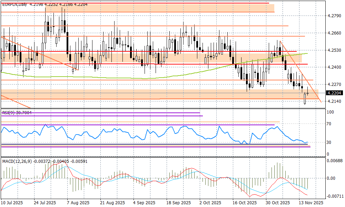Click the 2 Oct 2025 date marker
The height and width of the screenshot is (207, 345).
click(x=211, y=203)
